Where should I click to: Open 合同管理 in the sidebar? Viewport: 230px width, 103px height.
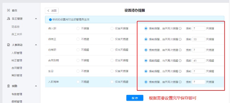click(x=17, y=68)
